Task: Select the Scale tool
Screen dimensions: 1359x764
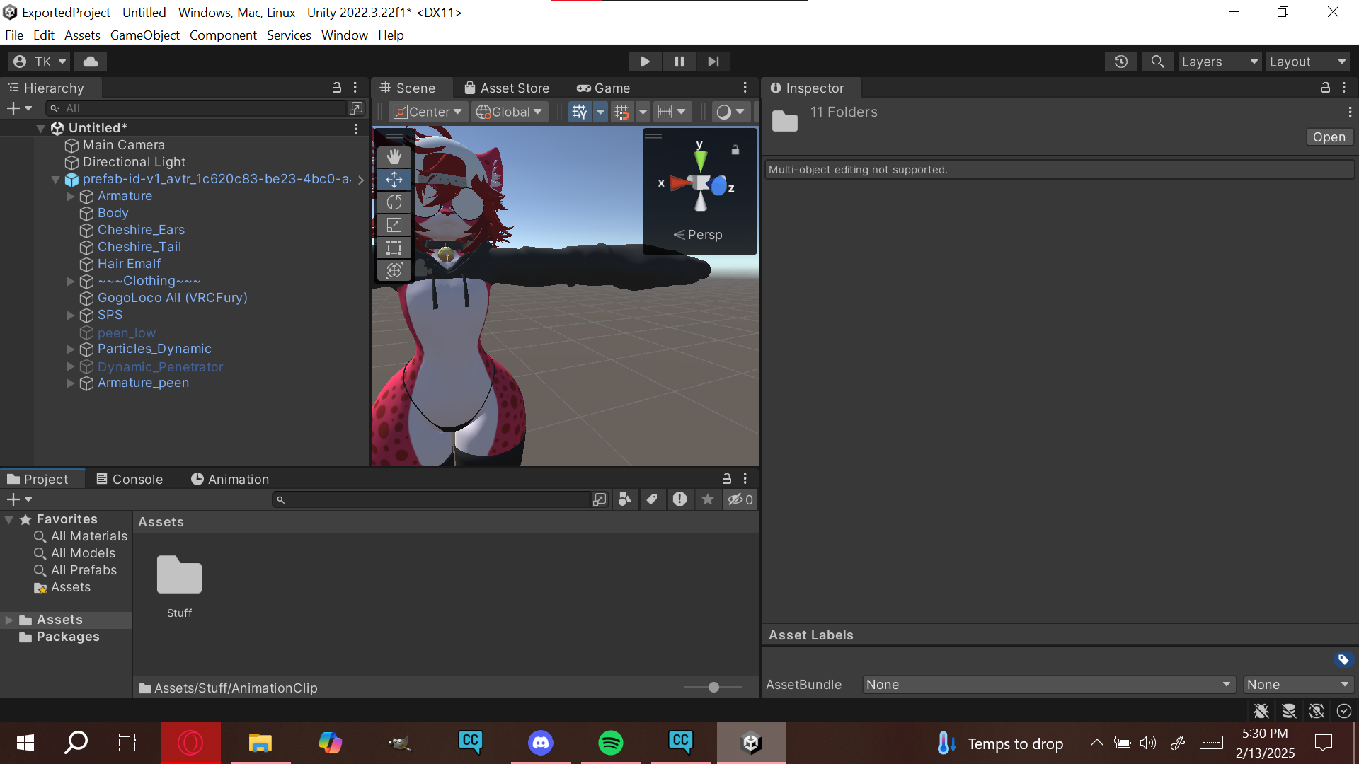Action: point(394,225)
